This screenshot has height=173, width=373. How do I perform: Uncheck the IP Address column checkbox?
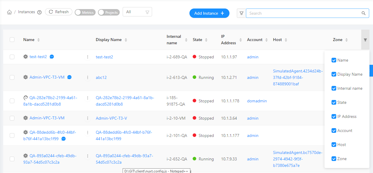[x=334, y=116]
